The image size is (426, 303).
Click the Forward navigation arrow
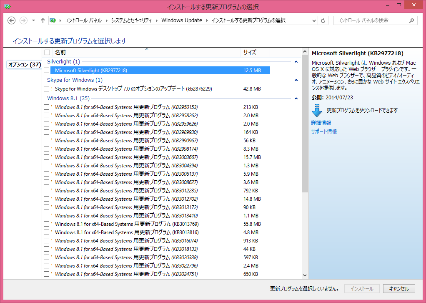[23, 20]
